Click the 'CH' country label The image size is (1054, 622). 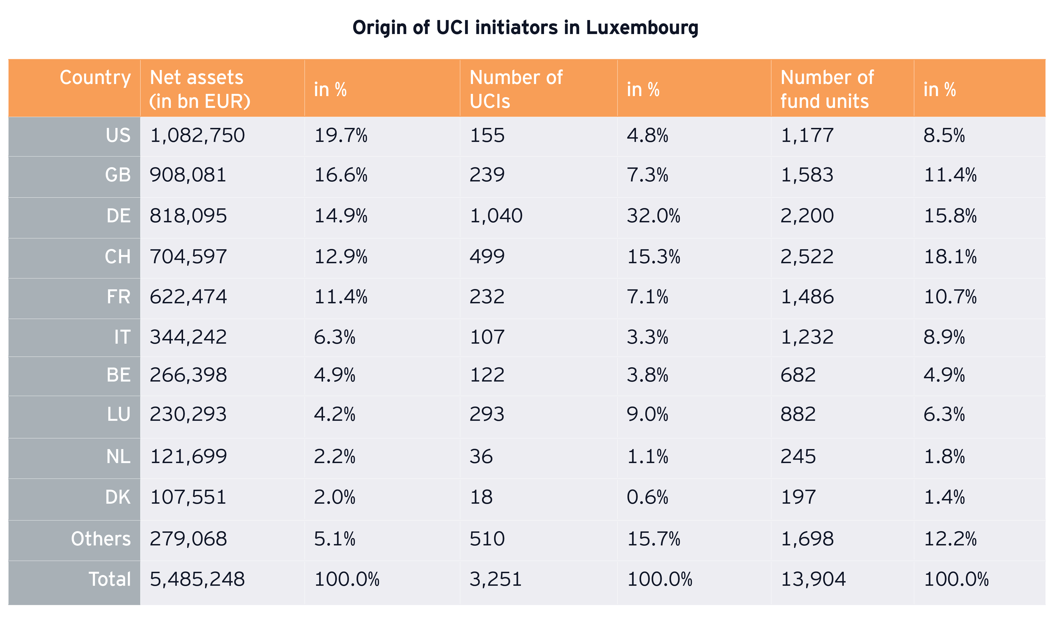click(117, 257)
